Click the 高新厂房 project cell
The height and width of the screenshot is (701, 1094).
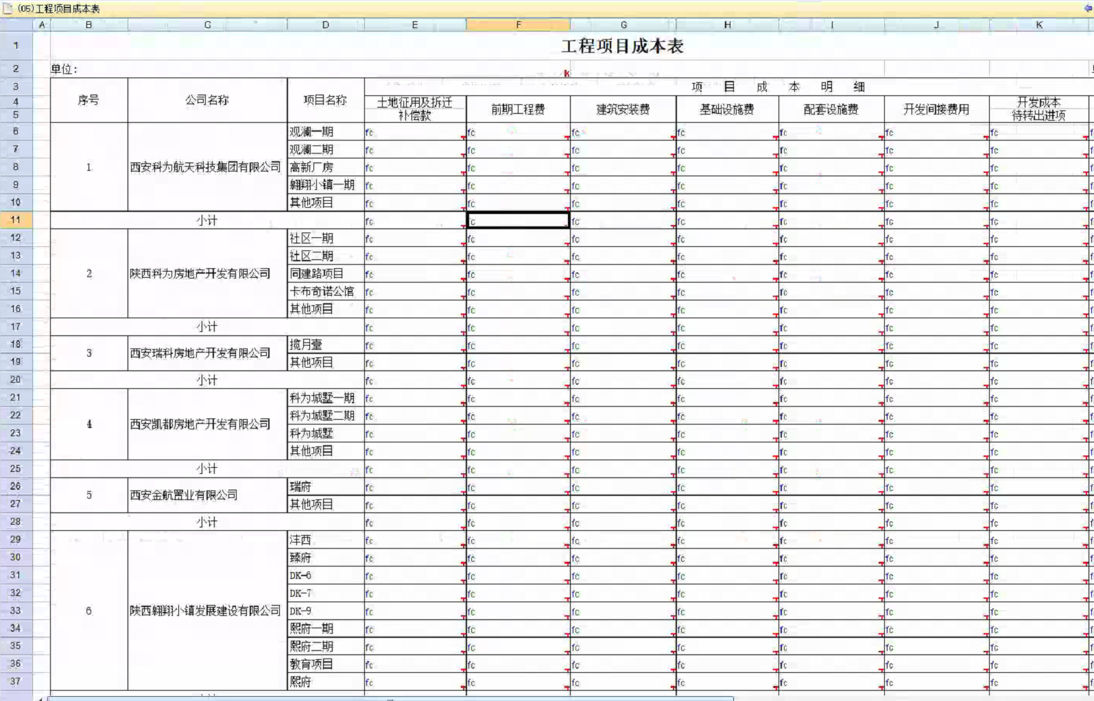326,167
